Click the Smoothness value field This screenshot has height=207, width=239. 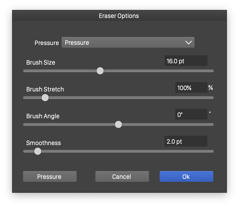186,141
